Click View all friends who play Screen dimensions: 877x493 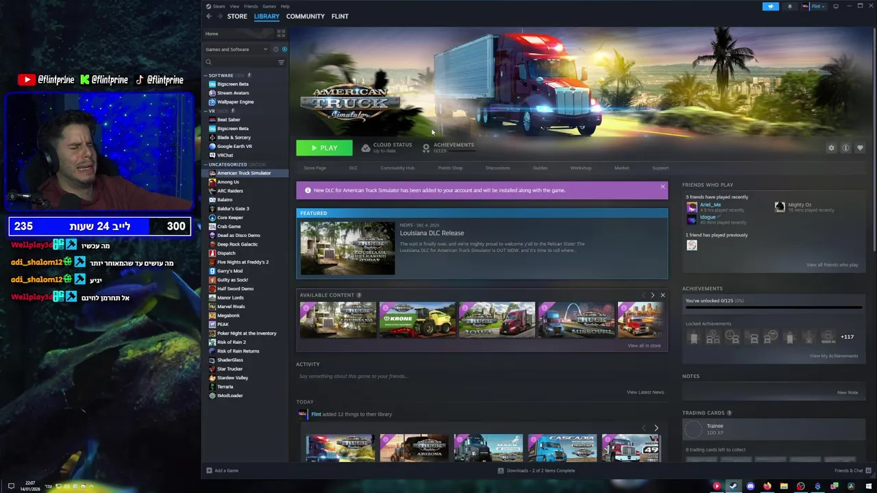[832, 265]
